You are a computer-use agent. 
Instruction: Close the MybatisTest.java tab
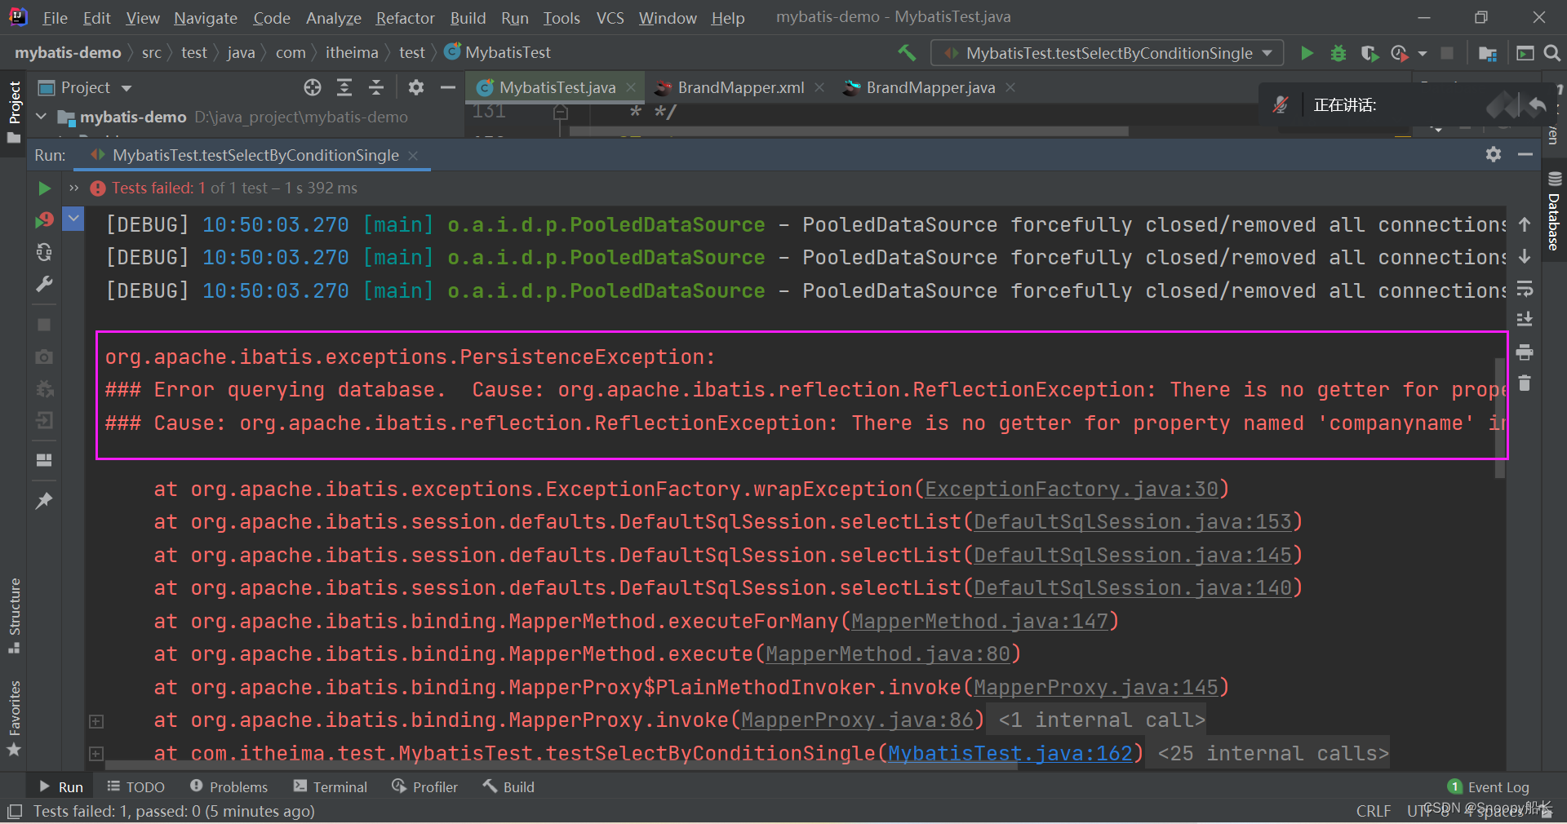(631, 87)
